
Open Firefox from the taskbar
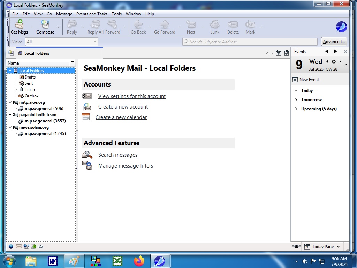tap(139, 261)
